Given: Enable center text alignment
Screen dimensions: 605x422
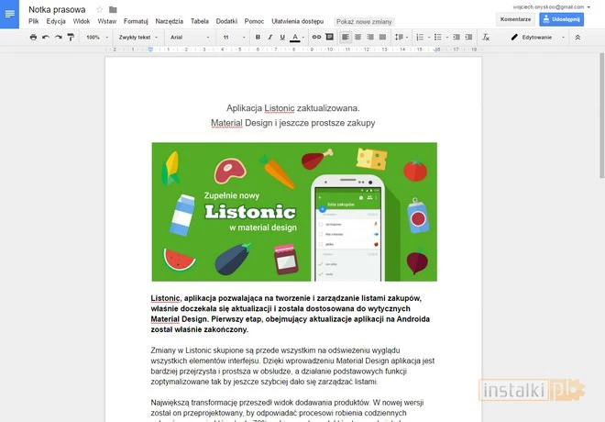Looking at the screenshot, I should pos(357,38).
